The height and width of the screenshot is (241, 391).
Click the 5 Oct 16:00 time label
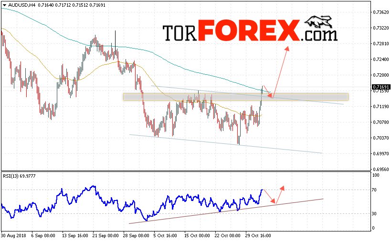[x=165, y=236]
